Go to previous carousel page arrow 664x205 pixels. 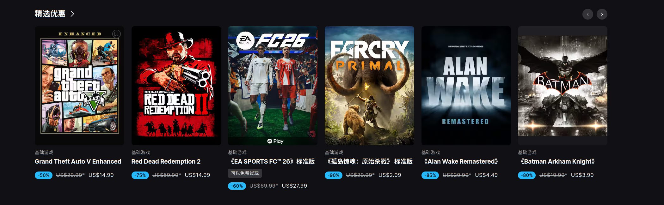click(587, 14)
